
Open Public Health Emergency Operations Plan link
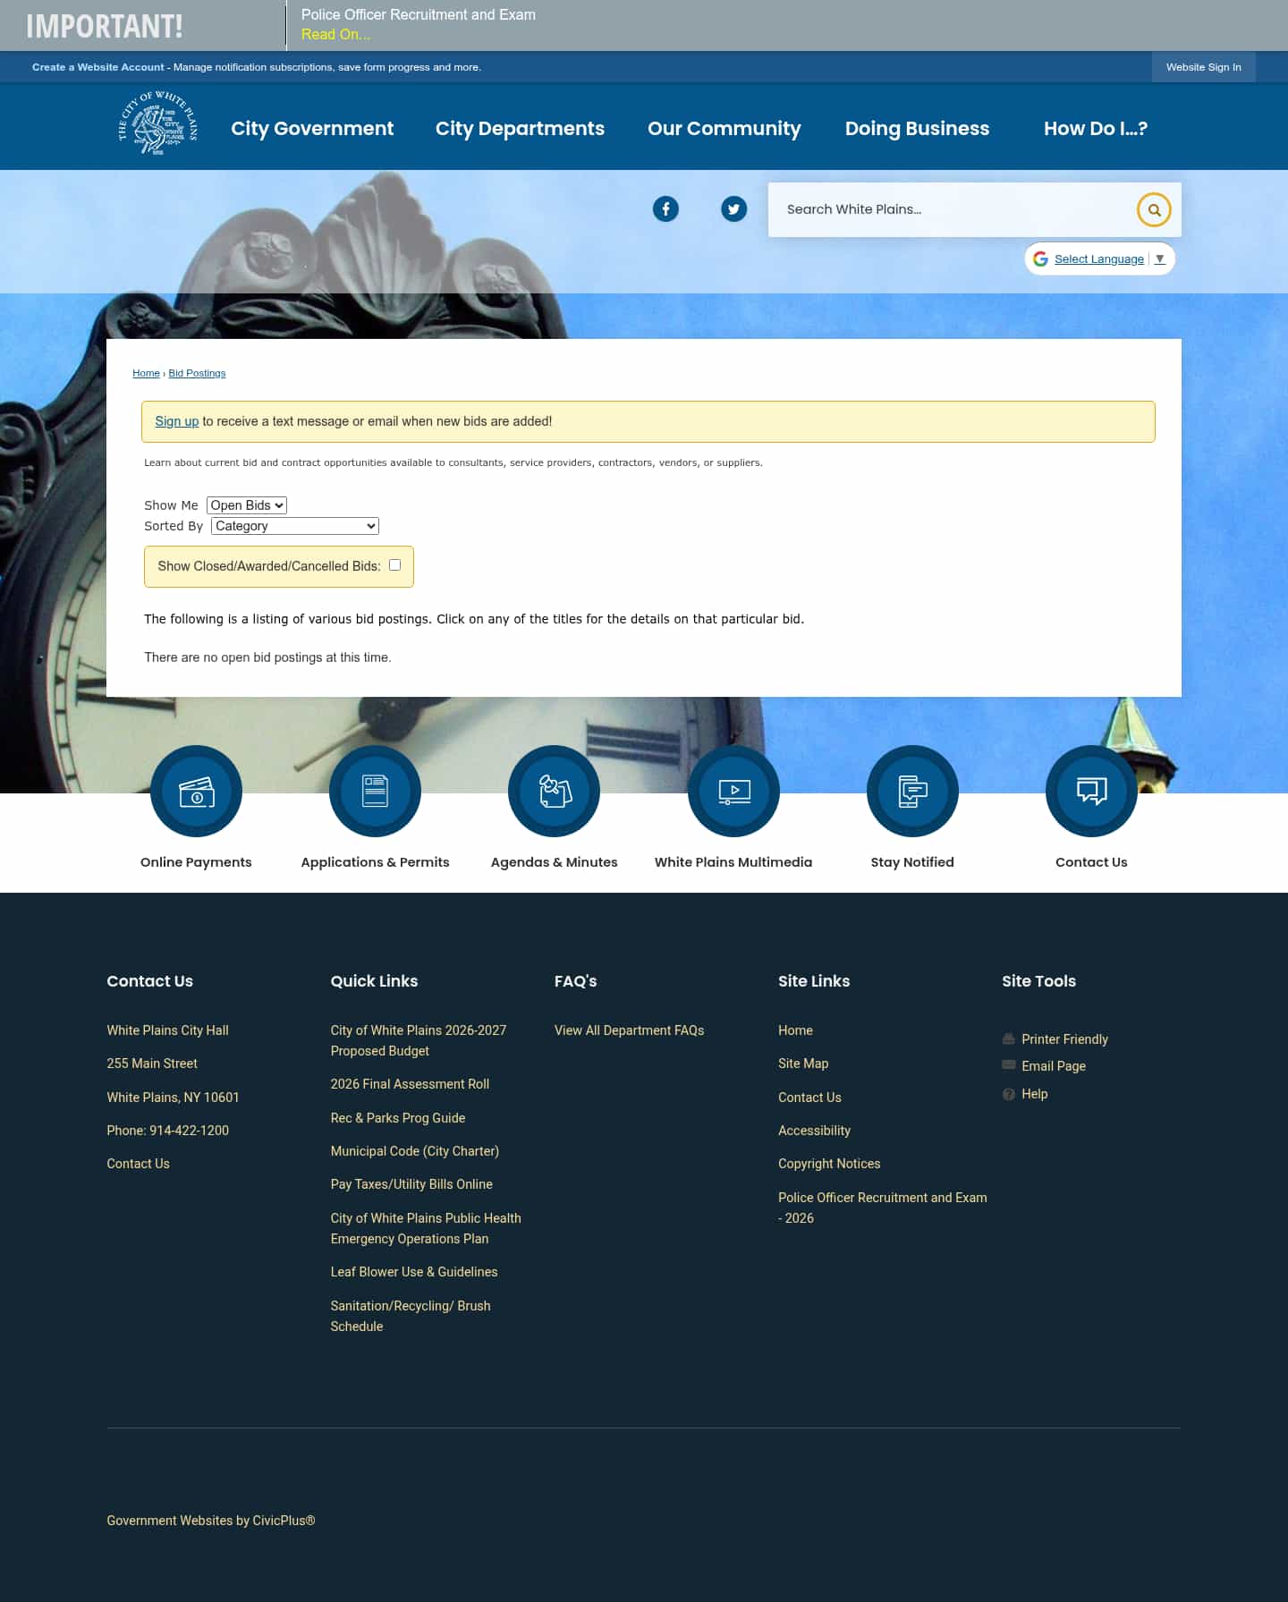click(x=425, y=1228)
